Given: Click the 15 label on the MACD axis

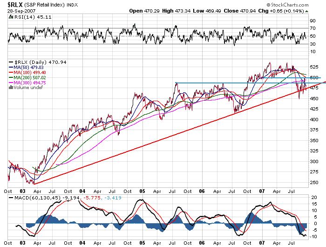Looking at the screenshot, I should tap(314, 204).
